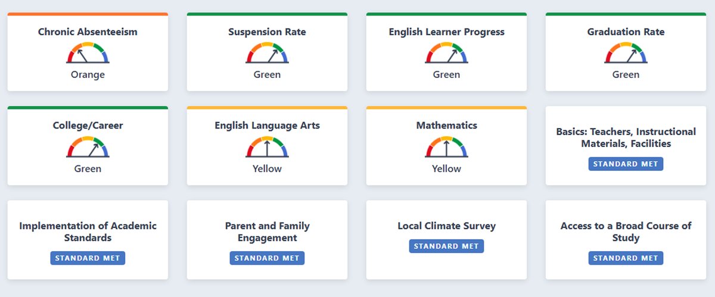The width and height of the screenshot is (715, 297).
Task: Open the Suspension Rate card title
Action: click(267, 32)
